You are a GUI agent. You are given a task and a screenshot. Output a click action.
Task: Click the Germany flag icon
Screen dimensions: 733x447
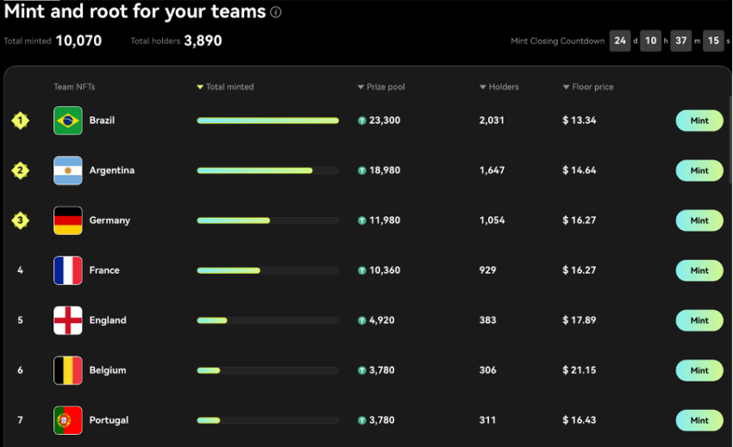(68, 220)
